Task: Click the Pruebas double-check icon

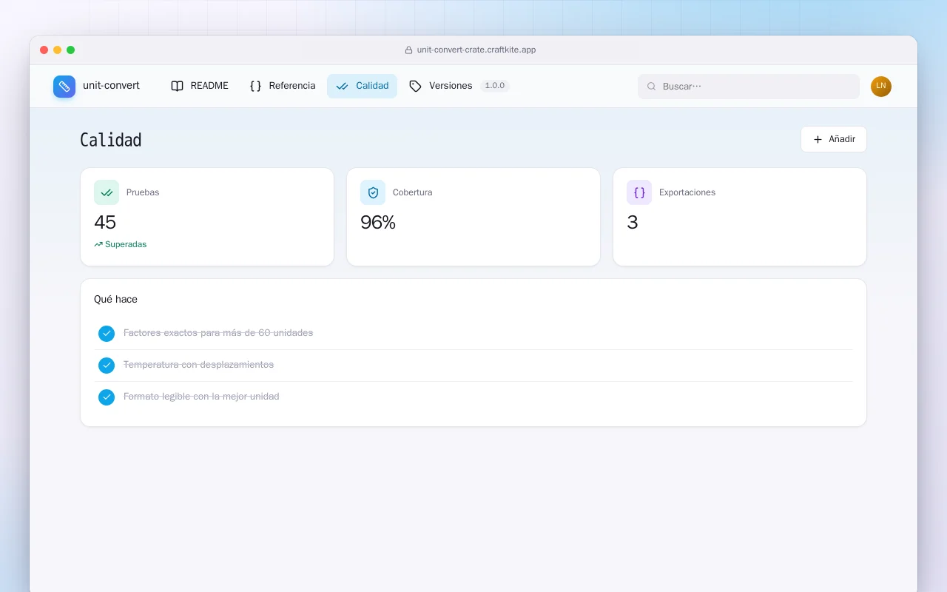Action: tap(107, 192)
